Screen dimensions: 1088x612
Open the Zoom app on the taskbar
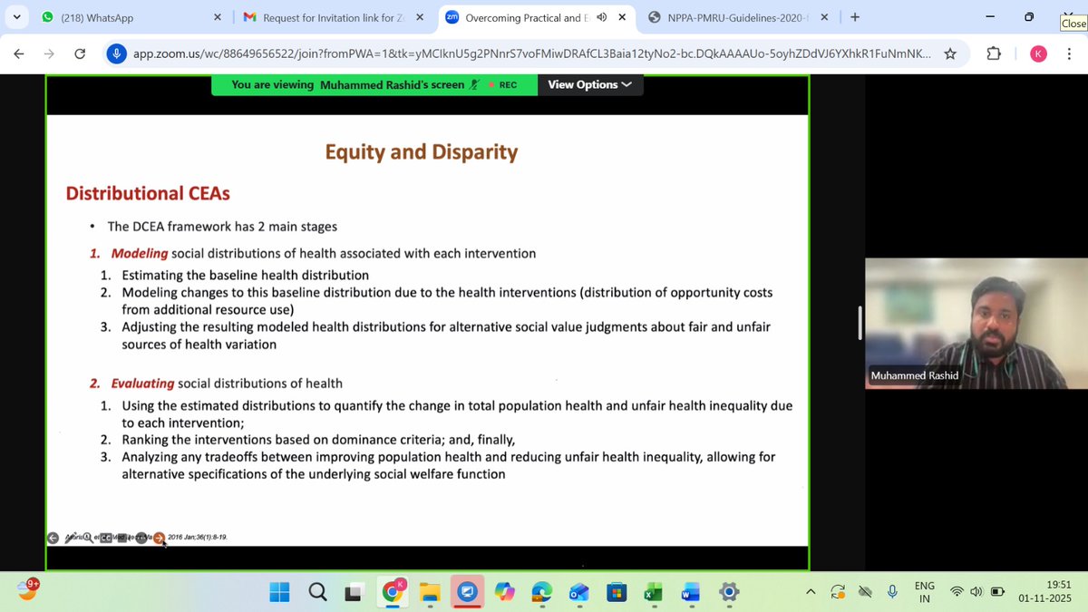coord(467,592)
